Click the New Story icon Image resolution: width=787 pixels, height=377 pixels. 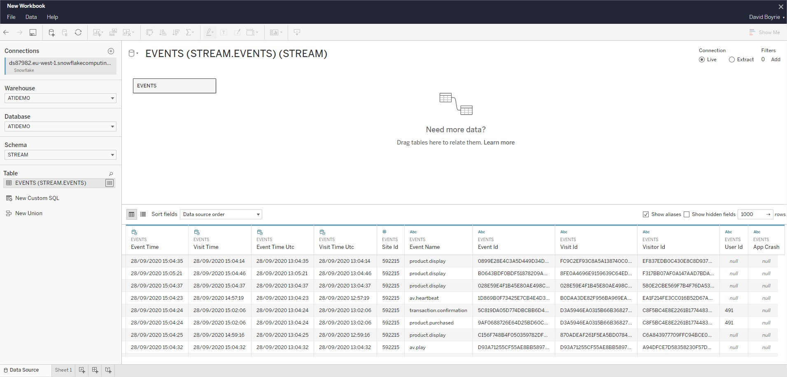pyautogui.click(x=108, y=370)
